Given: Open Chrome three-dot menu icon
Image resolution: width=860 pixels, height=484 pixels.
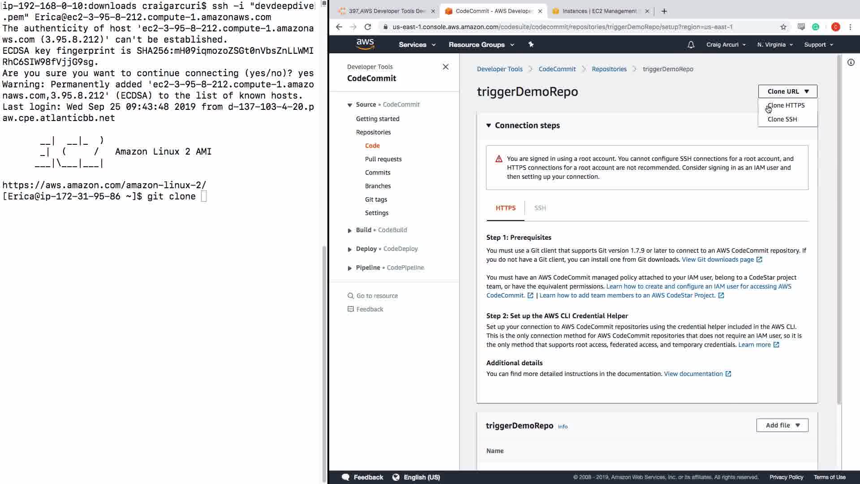Looking at the screenshot, I should [850, 27].
